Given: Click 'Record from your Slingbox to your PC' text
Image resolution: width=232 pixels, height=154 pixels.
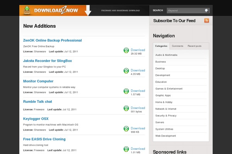Looking at the screenshot, I should pyautogui.click(x=44, y=67).
